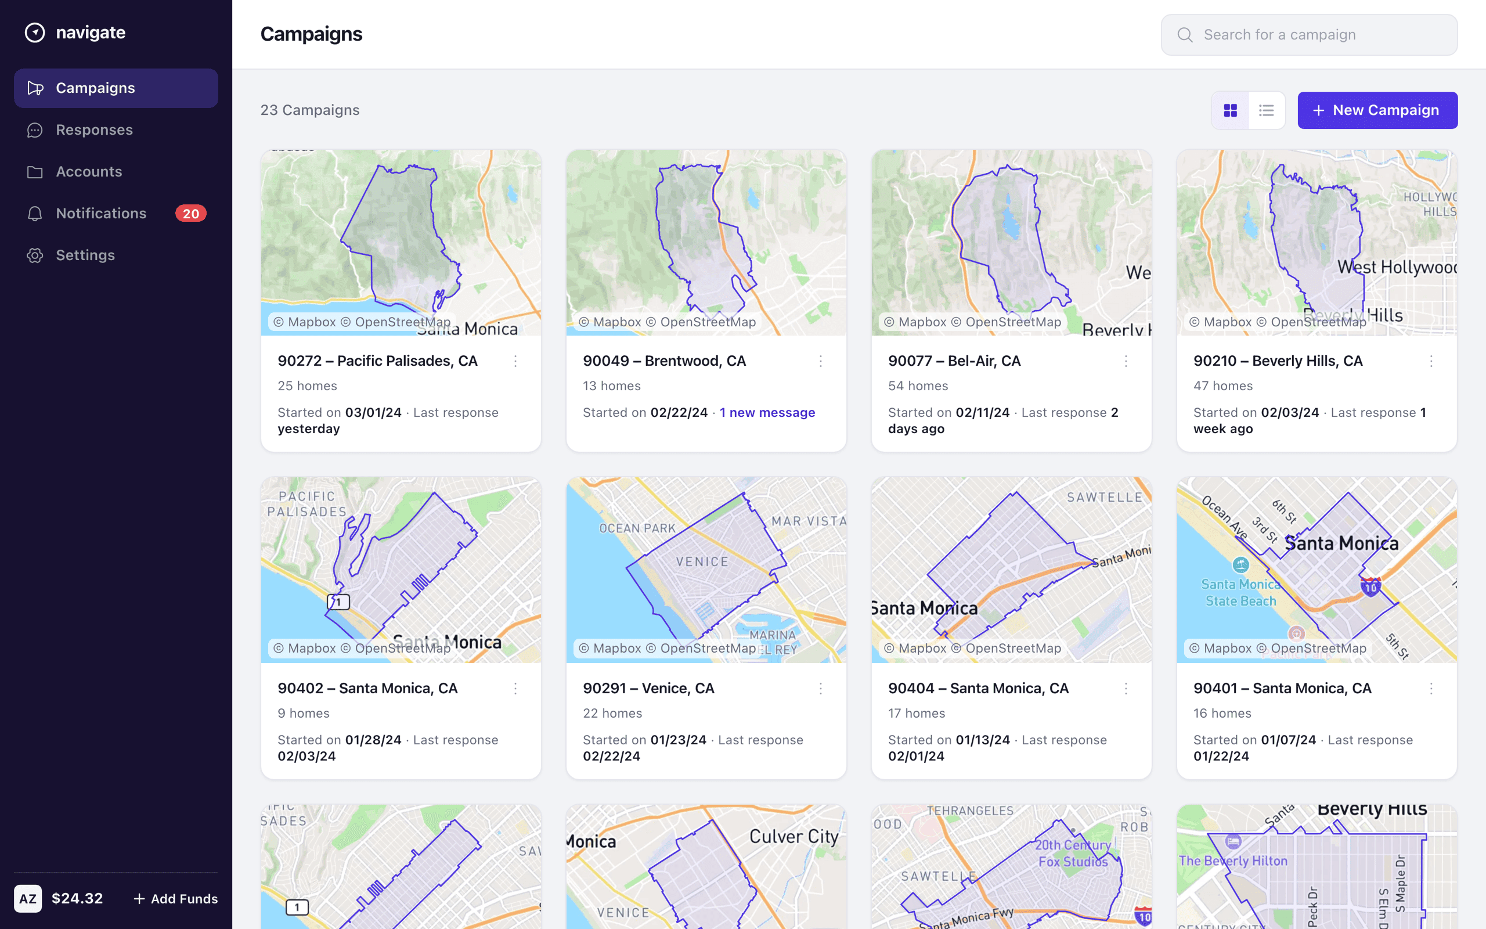
Task: Open the Beverly Hilton map thumbnail
Action: click(x=1317, y=867)
